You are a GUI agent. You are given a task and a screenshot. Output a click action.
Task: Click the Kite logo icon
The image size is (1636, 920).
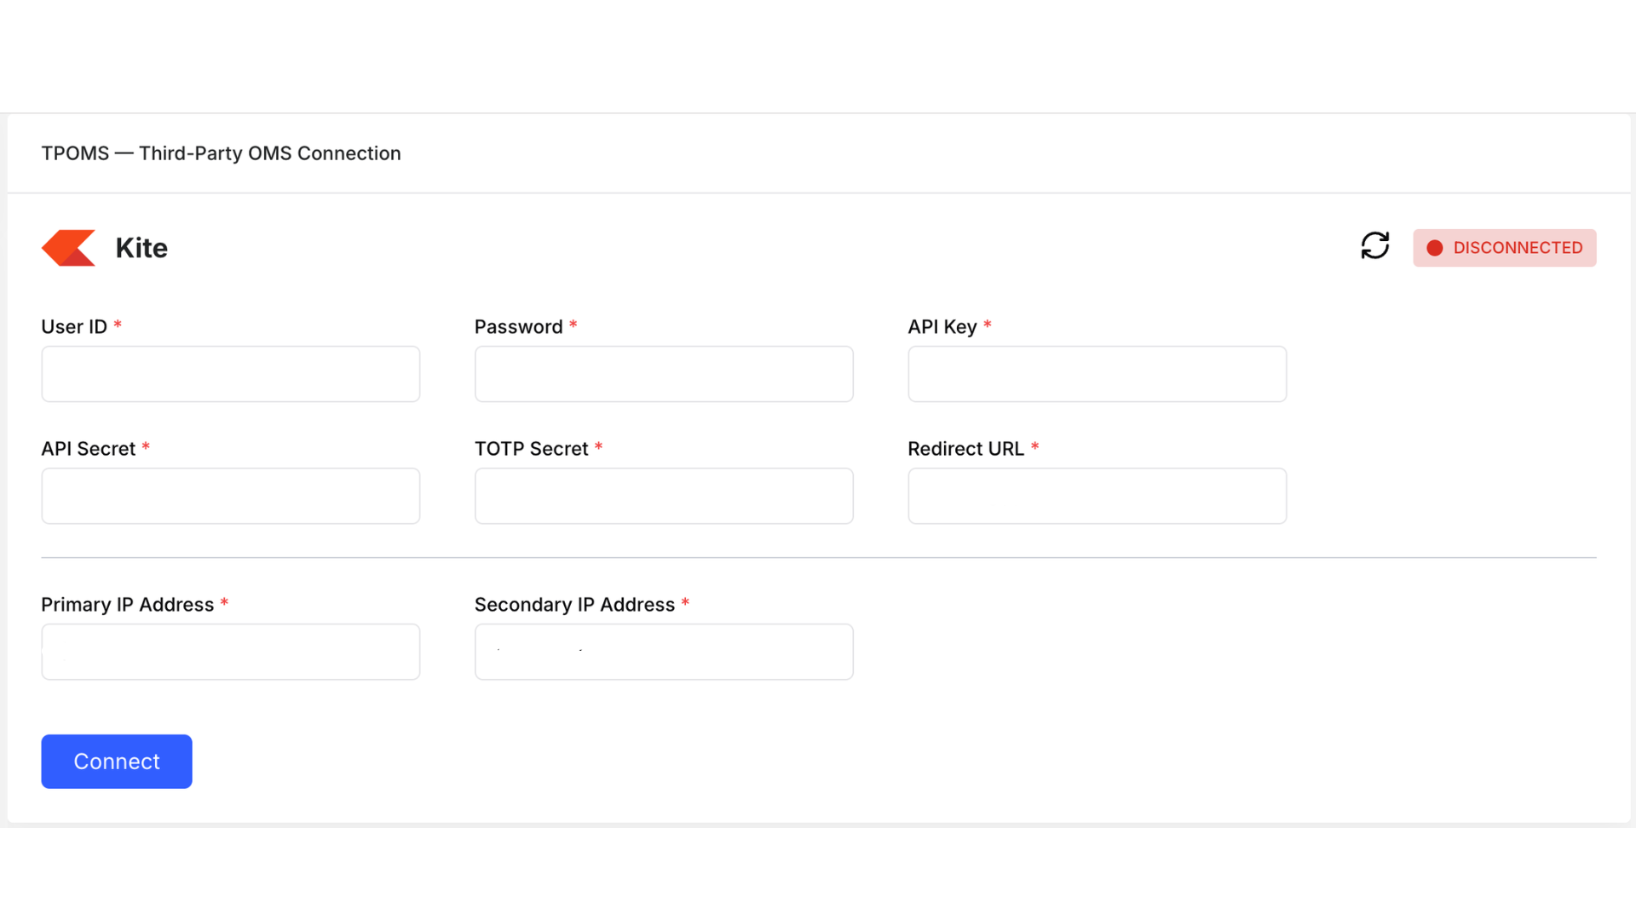coord(69,248)
